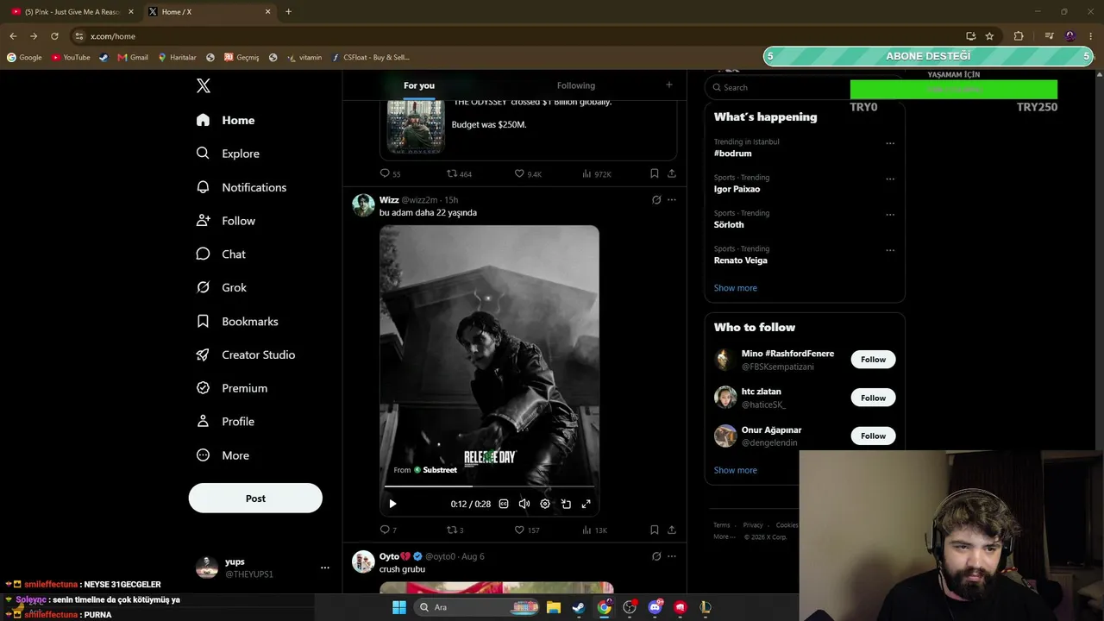The height and width of the screenshot is (621, 1104).
Task: Switch to the Following tab
Action: coord(576,85)
